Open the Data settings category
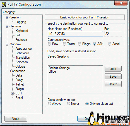Screen dimensions: 130x126 [x=19, y=75]
